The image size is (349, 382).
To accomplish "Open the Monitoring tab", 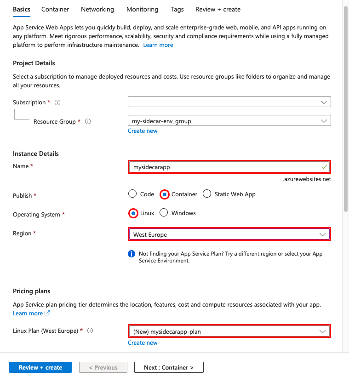I will (x=143, y=10).
